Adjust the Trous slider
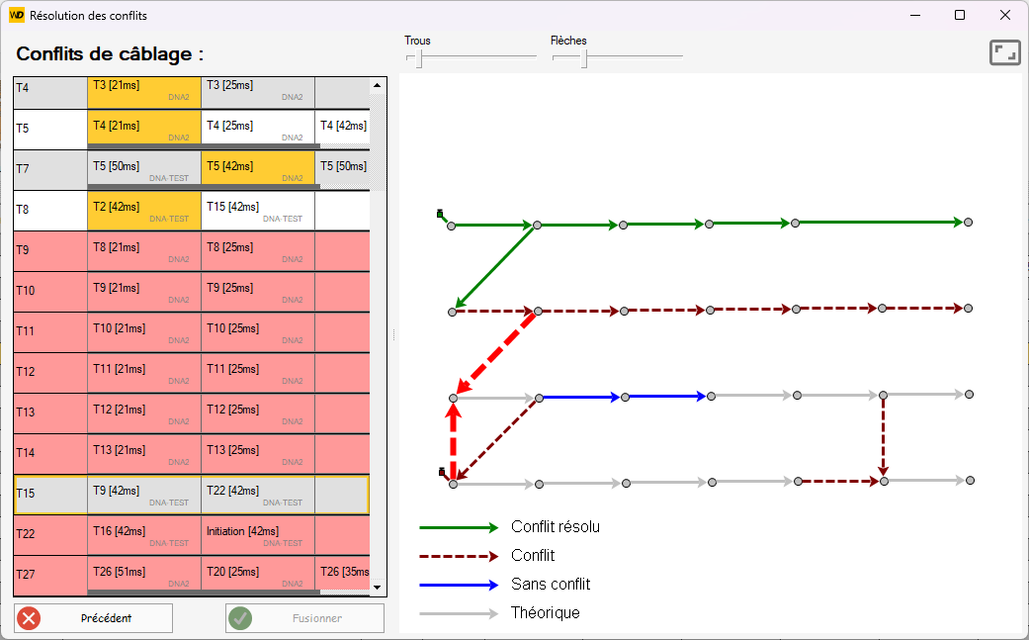Screen dimensions: 1029x640 [419, 60]
